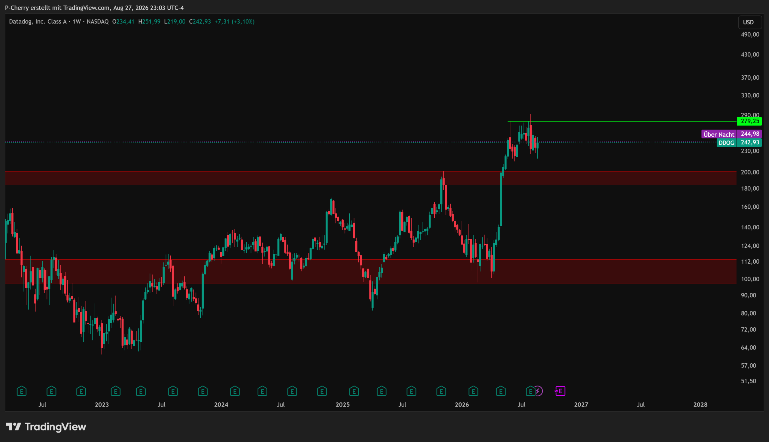The width and height of the screenshot is (769, 442).
Task: Select the November 2025 earnings marker
Action: click(x=441, y=391)
